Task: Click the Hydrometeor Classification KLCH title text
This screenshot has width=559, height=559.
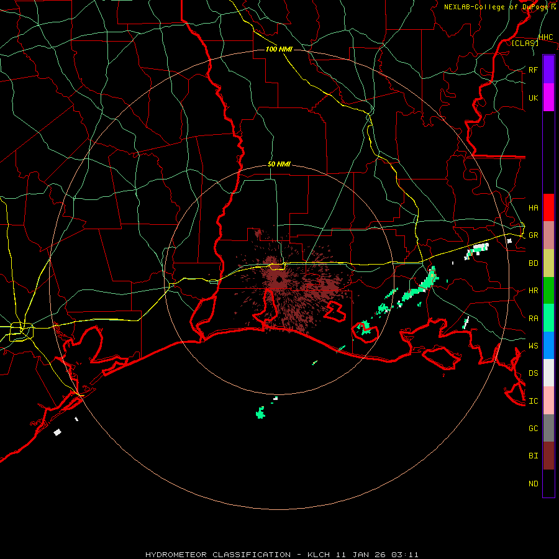Action: pyautogui.click(x=281, y=555)
